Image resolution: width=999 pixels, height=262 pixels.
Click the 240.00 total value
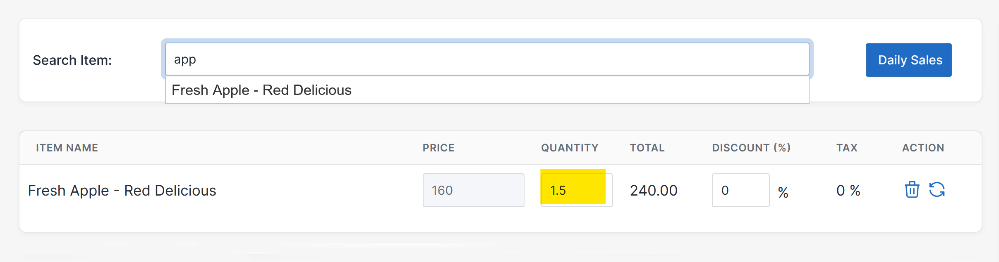tap(654, 191)
